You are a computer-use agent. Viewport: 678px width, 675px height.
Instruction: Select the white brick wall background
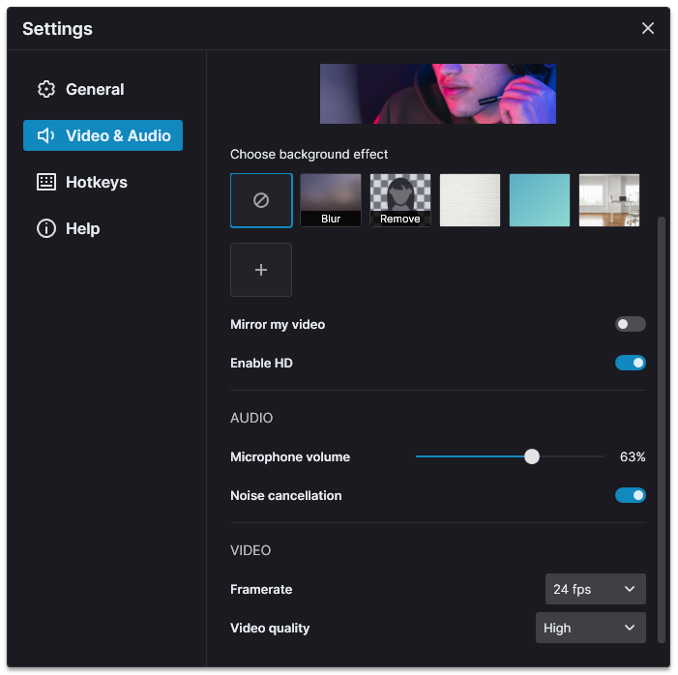[470, 200]
